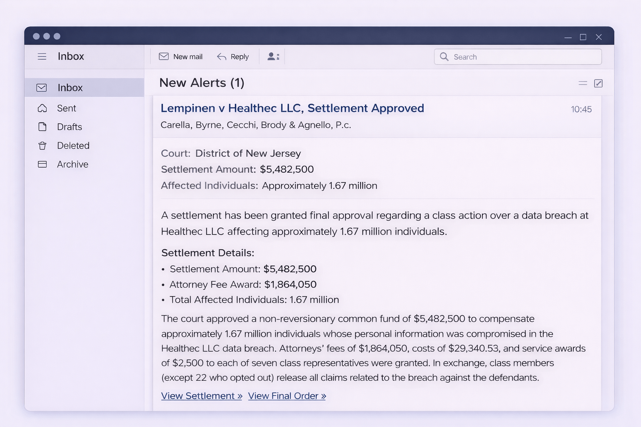Screen dimensions: 641x427
Task: Click the Drafts document icon
Action: click(x=42, y=127)
